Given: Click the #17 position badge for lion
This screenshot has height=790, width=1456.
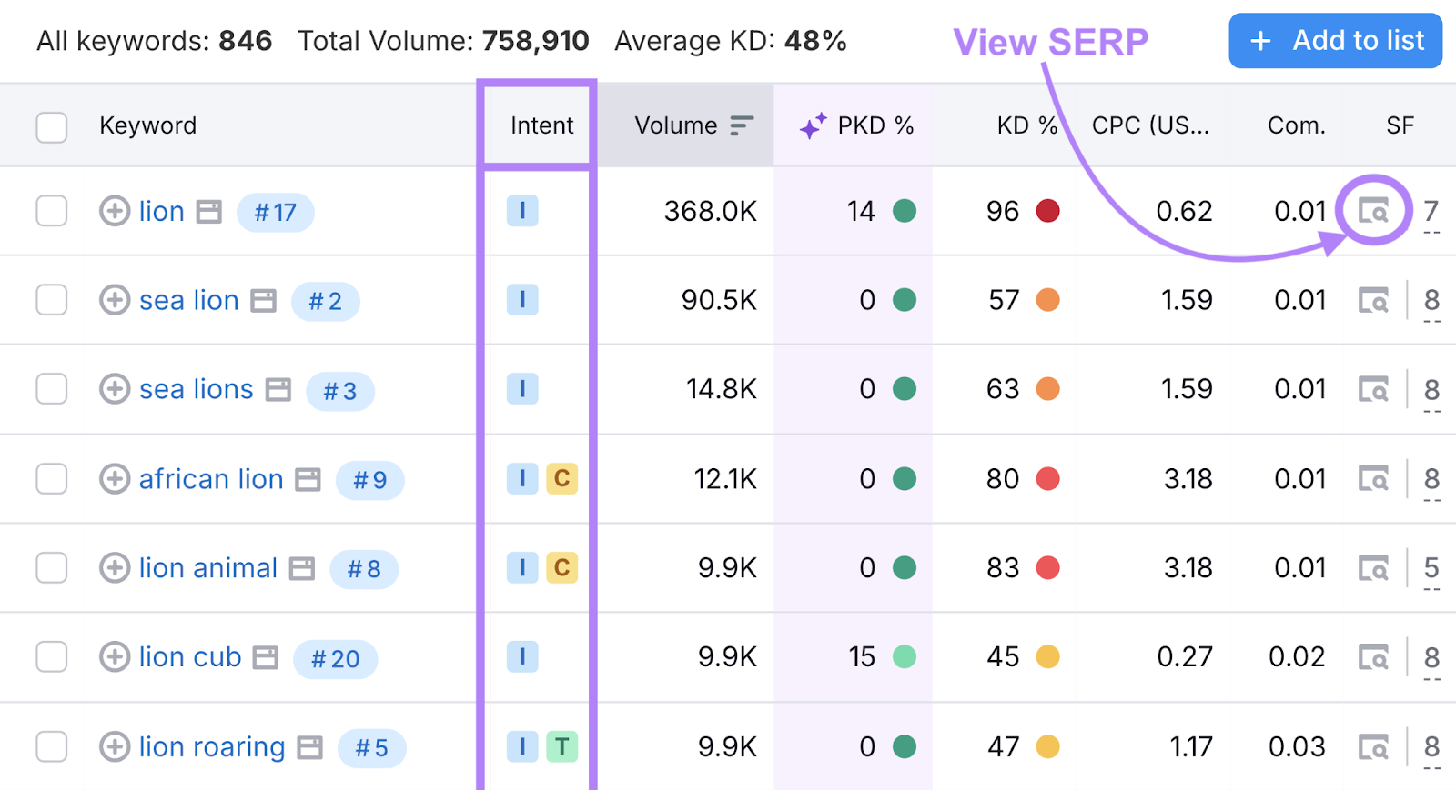Looking at the screenshot, I should point(276,212).
